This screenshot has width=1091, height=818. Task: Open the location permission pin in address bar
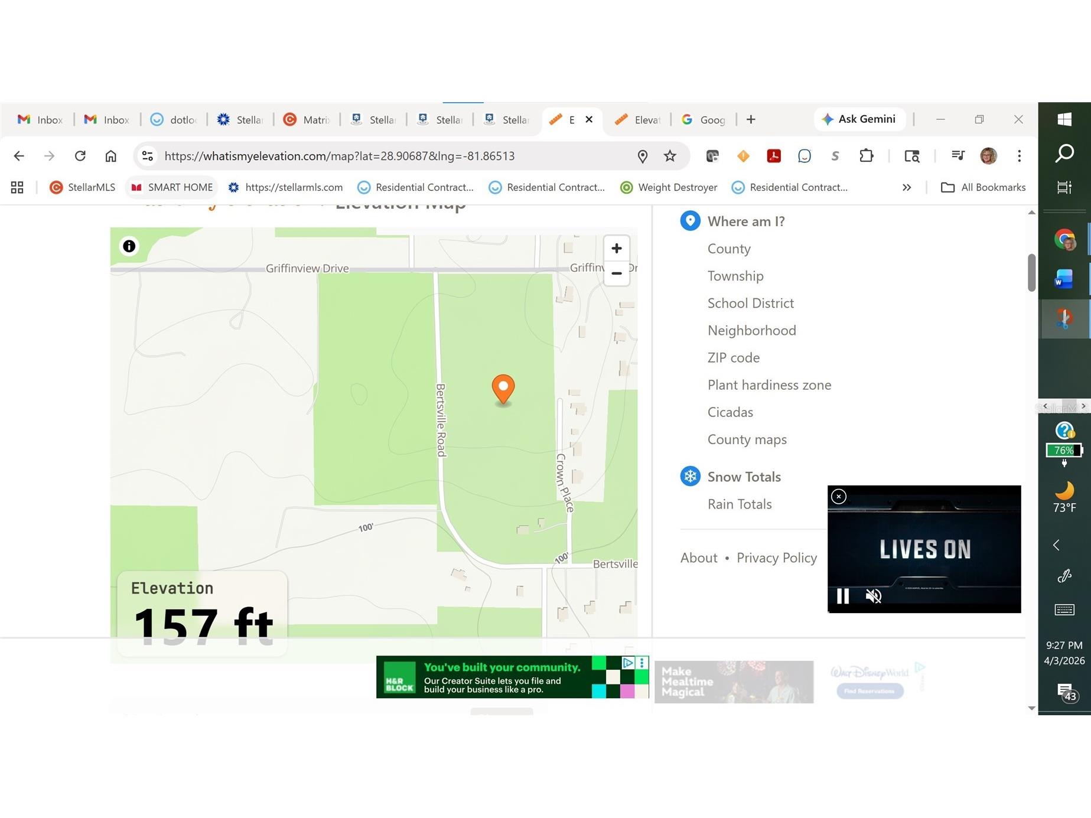point(643,156)
